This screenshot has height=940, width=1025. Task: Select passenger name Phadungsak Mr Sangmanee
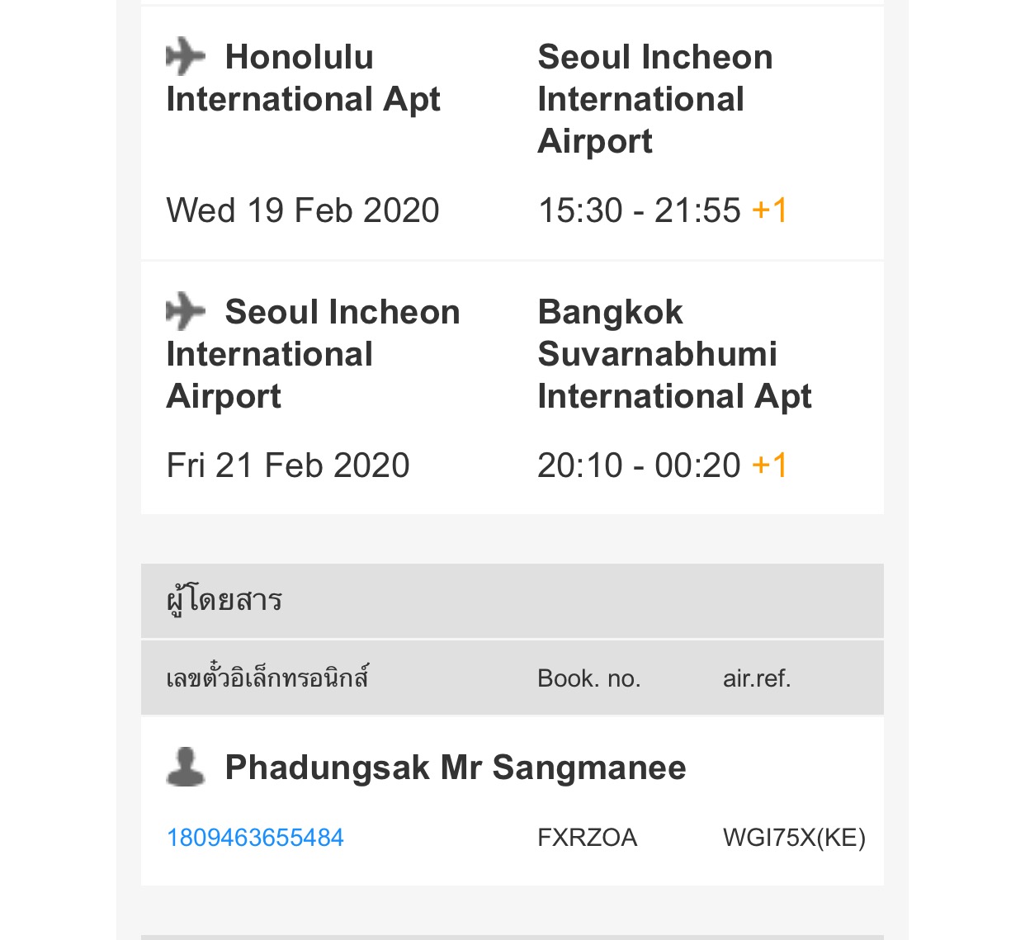tap(455, 768)
